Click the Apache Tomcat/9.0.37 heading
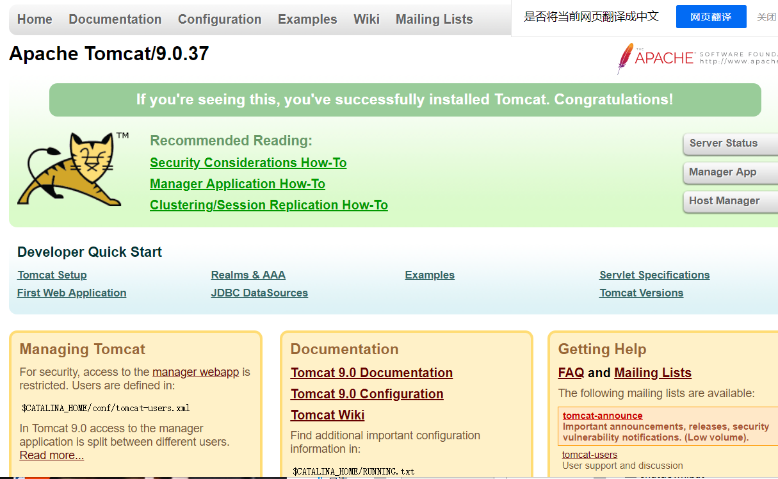This screenshot has height=479, width=778. coord(109,54)
